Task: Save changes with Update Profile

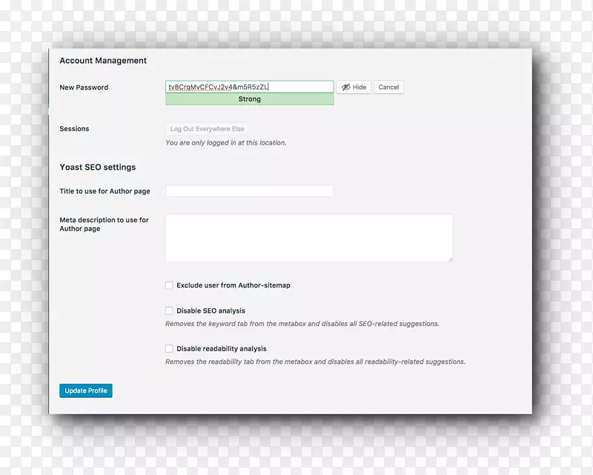Action: tap(86, 391)
